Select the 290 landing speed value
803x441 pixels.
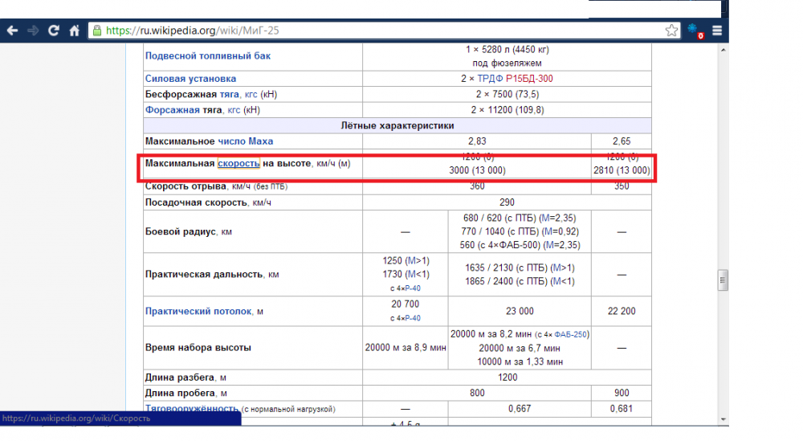click(507, 203)
